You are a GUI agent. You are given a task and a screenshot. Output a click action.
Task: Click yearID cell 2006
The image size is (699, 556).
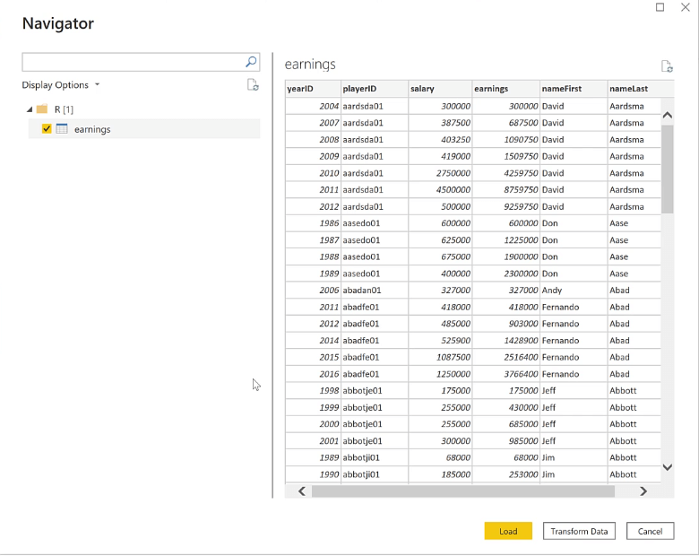coord(313,290)
